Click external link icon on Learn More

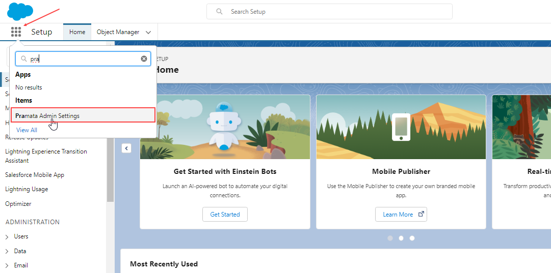tap(421, 214)
